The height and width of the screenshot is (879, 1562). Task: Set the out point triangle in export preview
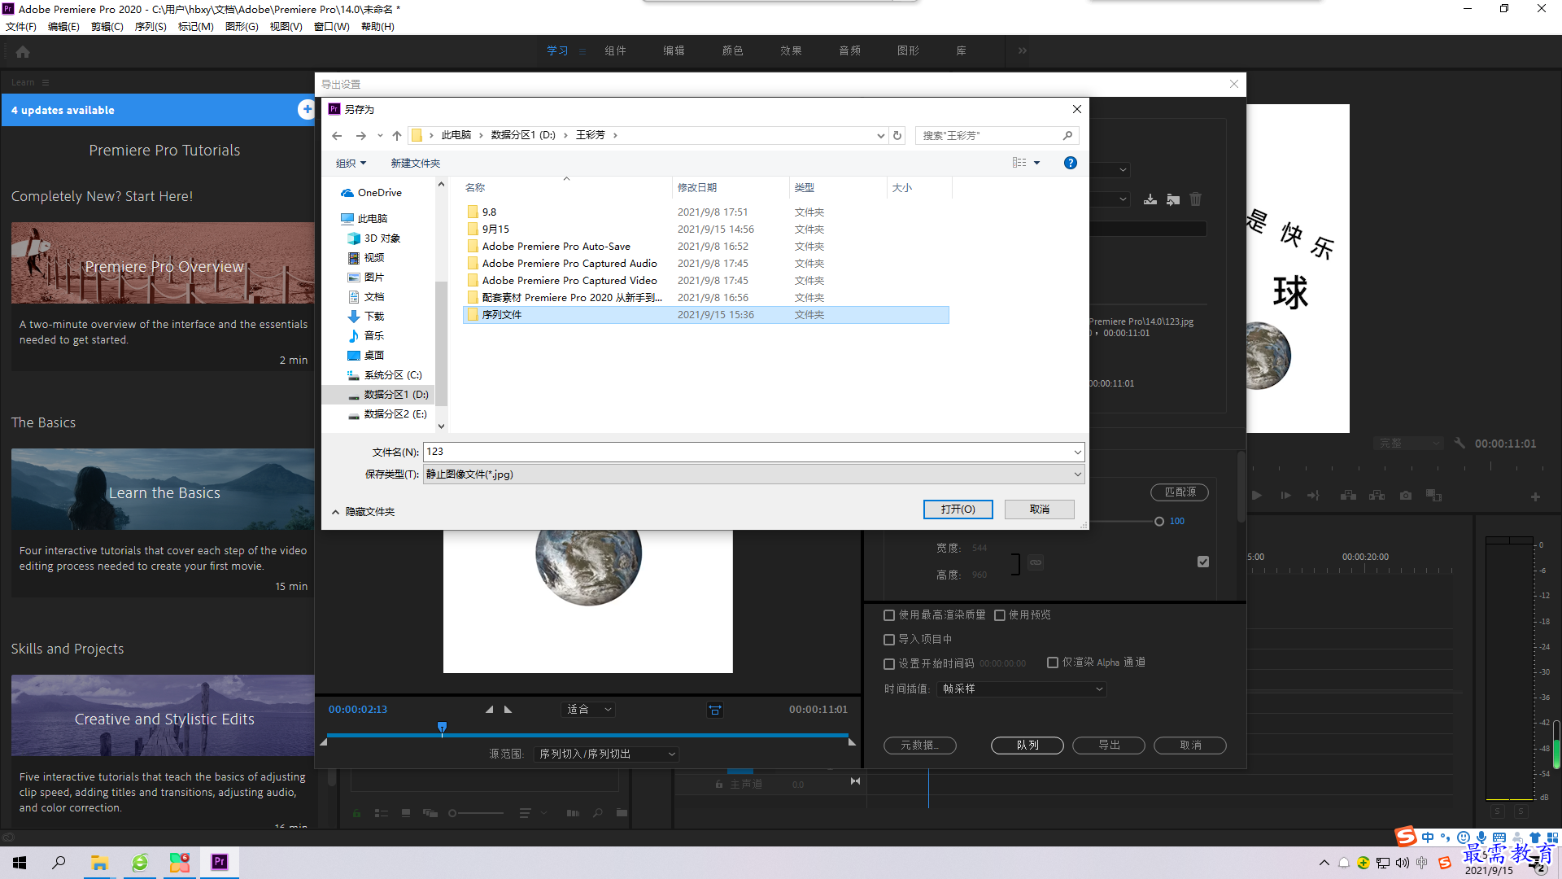point(508,710)
